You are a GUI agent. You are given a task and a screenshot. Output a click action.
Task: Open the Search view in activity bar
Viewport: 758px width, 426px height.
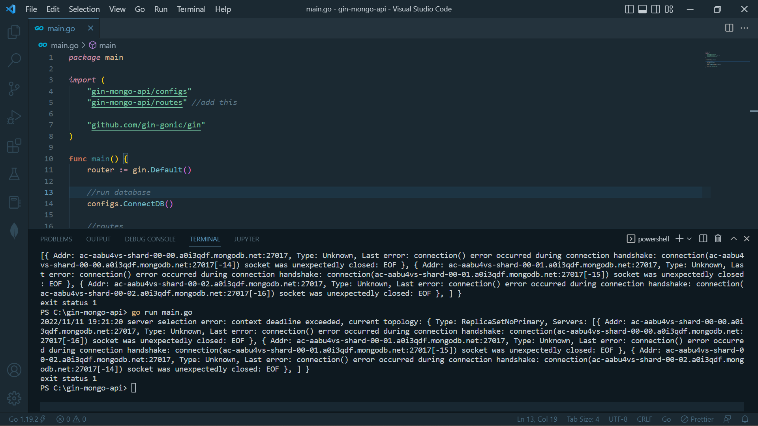[14, 60]
